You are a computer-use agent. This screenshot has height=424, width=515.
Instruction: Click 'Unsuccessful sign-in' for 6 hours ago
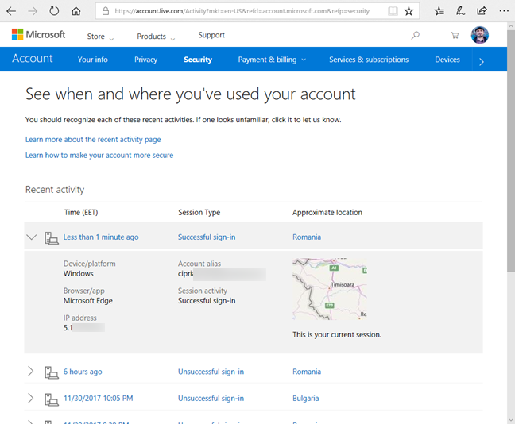211,372
